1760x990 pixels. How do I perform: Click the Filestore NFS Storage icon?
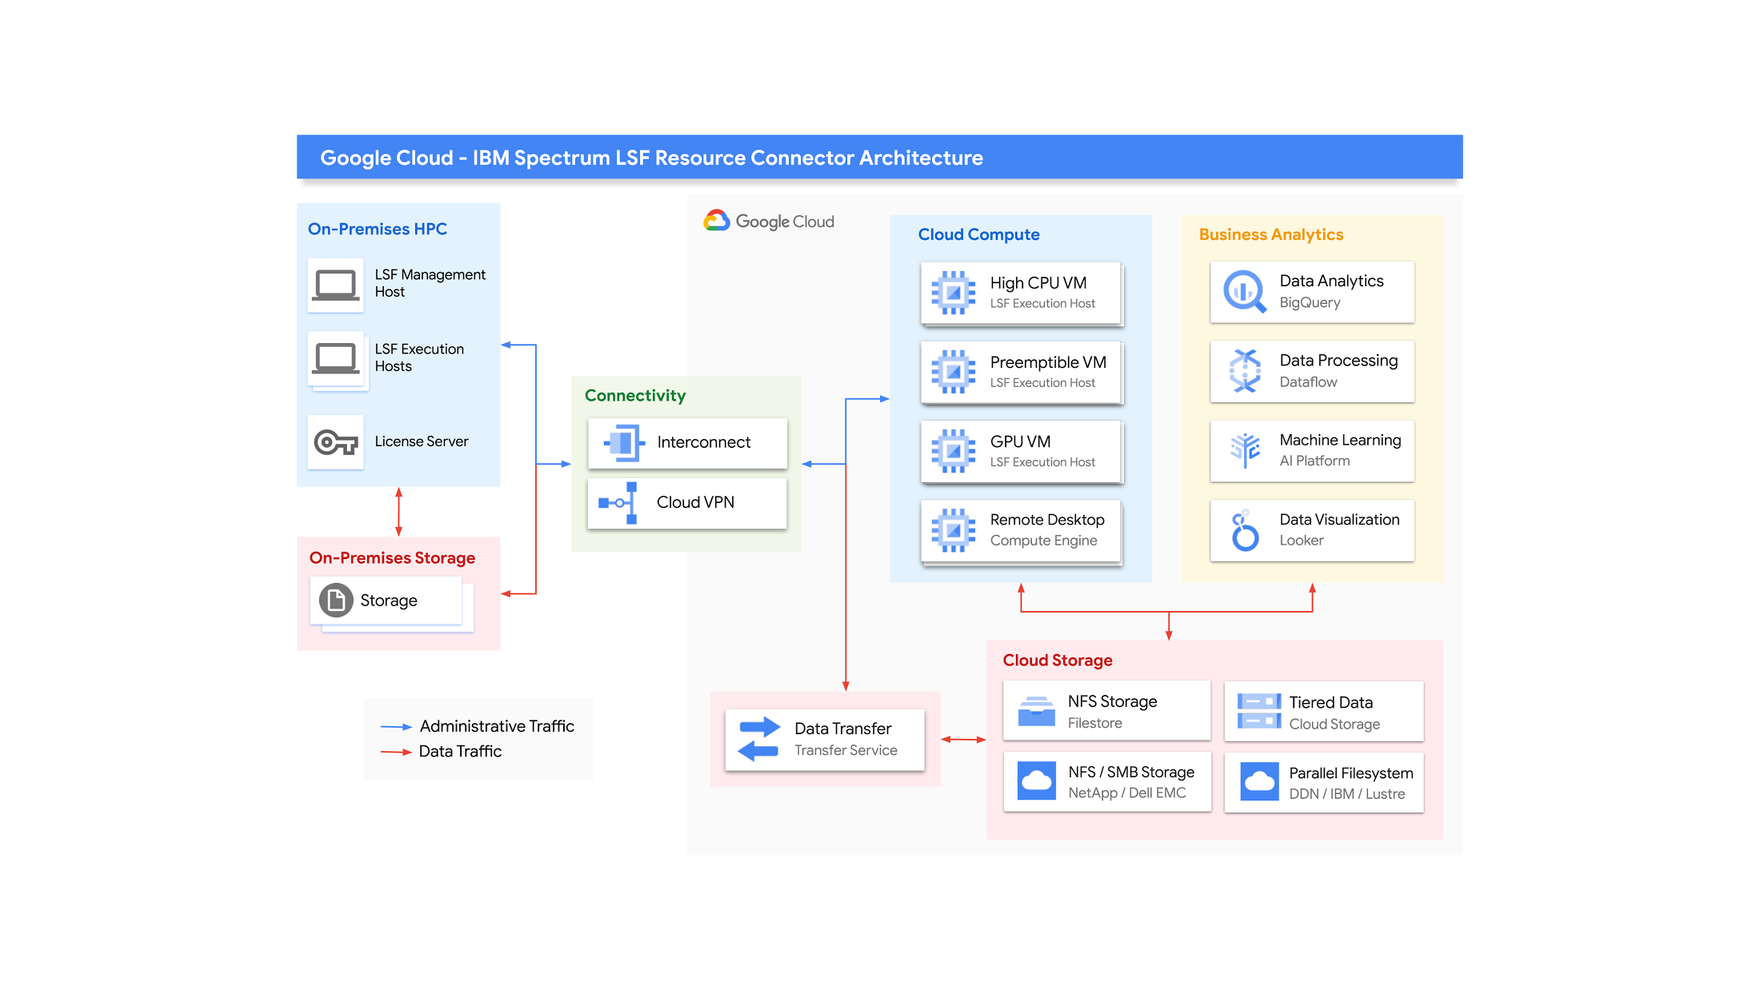tap(1037, 711)
